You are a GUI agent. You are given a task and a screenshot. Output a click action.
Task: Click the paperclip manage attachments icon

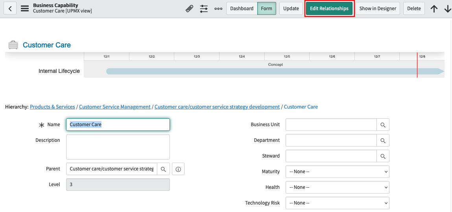pos(189,9)
